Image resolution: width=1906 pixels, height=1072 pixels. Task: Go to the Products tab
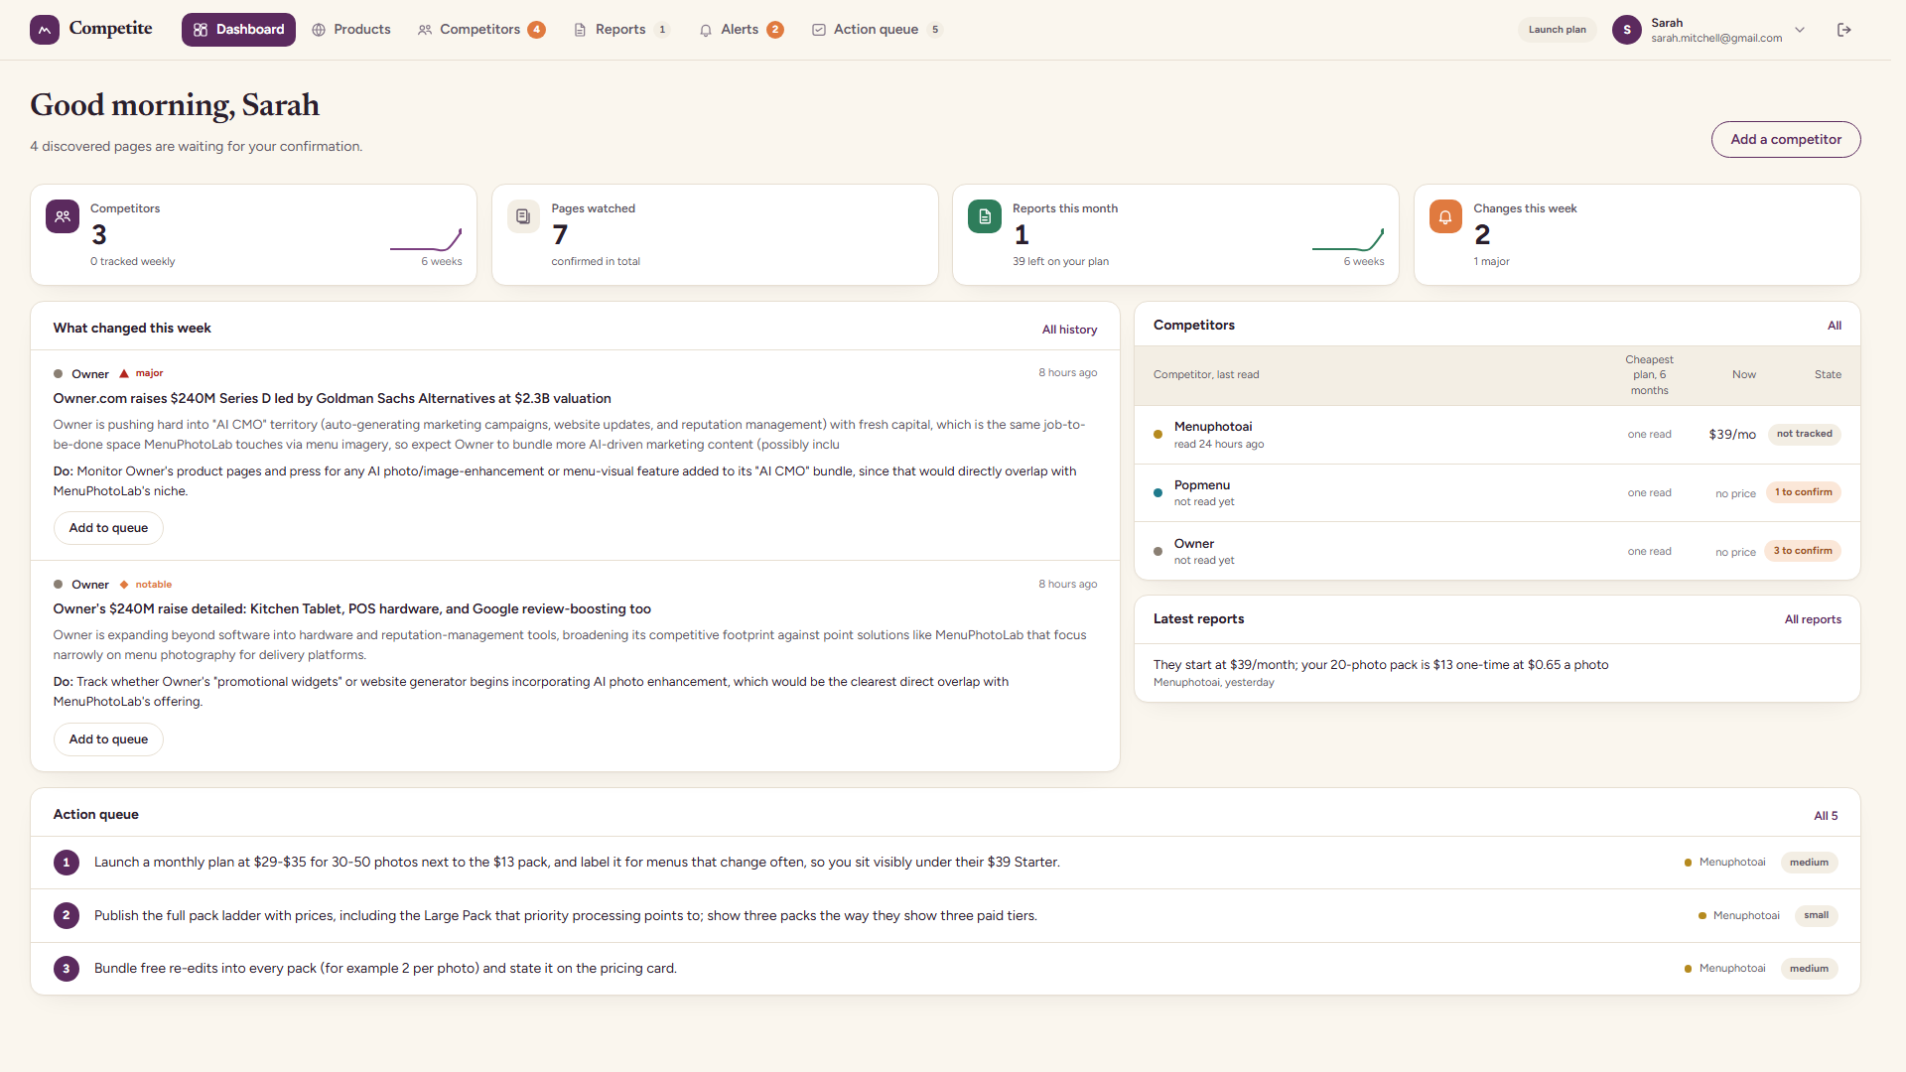[x=351, y=30]
